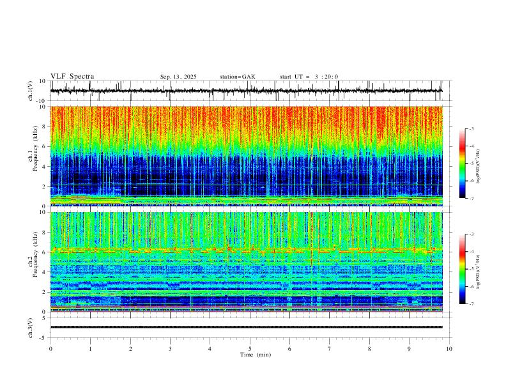Image resolution: width=506 pixels, height=391 pixels.
Task: Click the "-3" label on ch.1 colorbar
Action: 471,128
